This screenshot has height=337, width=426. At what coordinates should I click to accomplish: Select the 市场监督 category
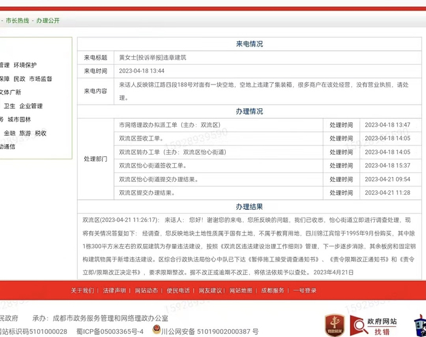(41, 78)
